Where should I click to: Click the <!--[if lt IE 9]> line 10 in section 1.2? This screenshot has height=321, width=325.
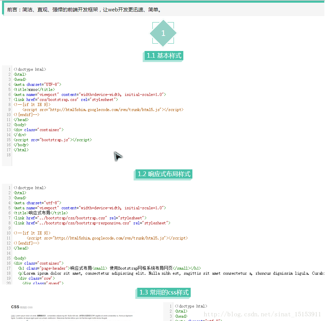[x=32, y=233]
